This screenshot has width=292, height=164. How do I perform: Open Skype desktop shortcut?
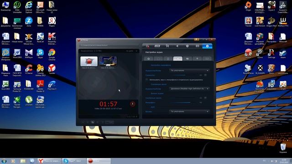point(40,54)
